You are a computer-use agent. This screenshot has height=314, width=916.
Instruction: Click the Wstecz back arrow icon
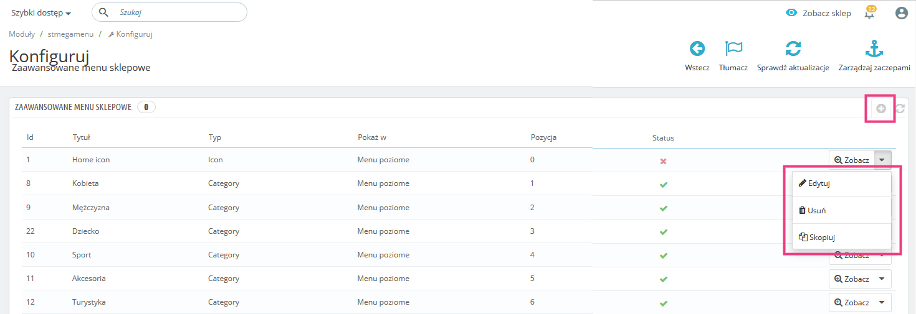tap(697, 49)
